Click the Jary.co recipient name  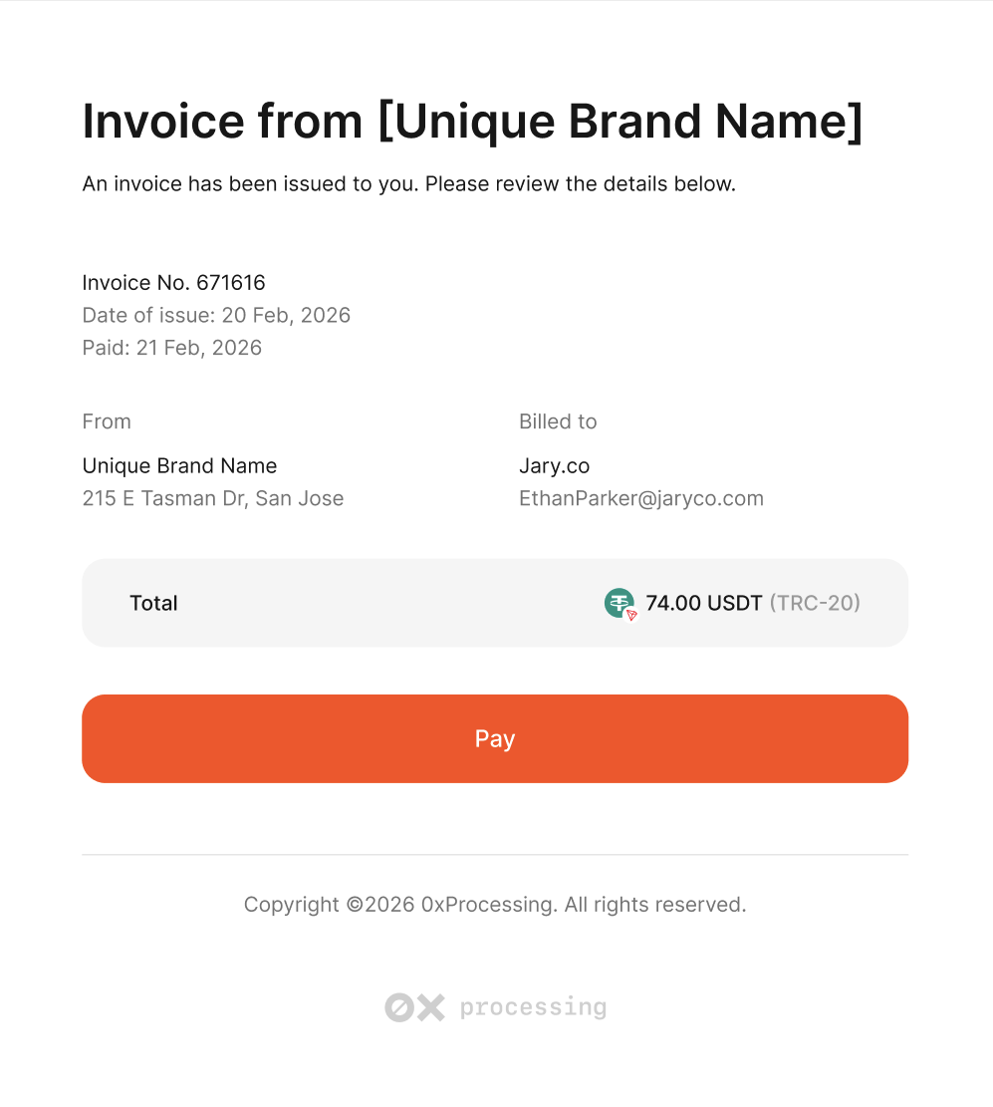554,465
